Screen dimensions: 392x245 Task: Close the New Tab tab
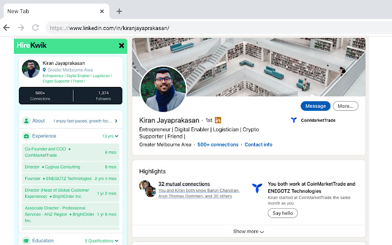[102, 11]
